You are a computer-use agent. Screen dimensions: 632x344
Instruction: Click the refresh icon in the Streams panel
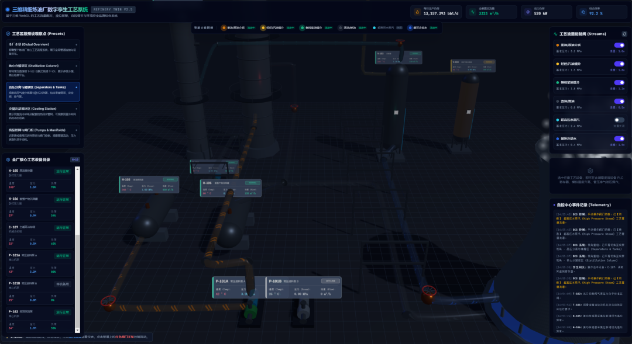coord(624,34)
